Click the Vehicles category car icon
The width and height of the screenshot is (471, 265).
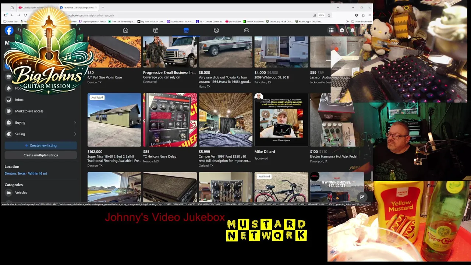coord(8,192)
